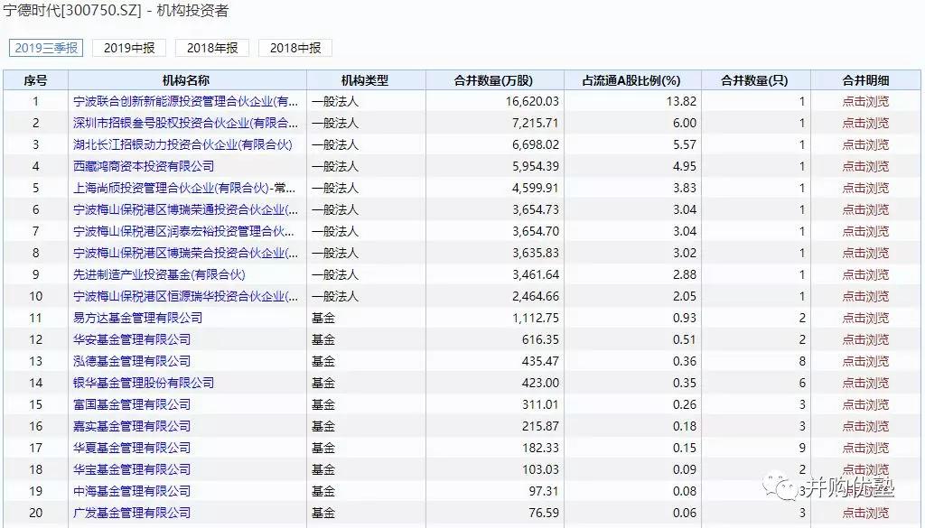925x528 pixels.
Task: Open 西藏鸿商资本投资有限公司 link
Action: point(144,166)
